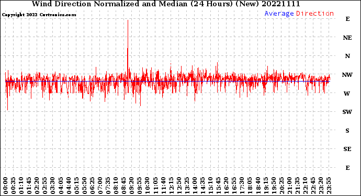Click the Copyright 2022 Cartronics.com text
Screen dimensions: 361x196
(x=39, y=15)
